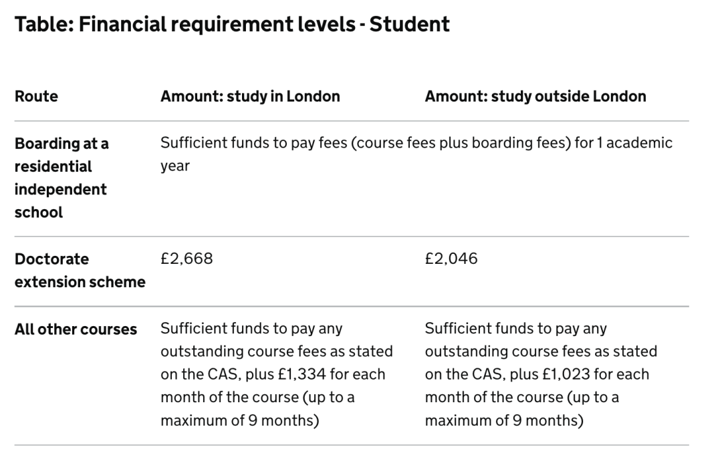Image resolution: width=722 pixels, height=457 pixels.
Task: Click the £2,668 amount
Action: point(187,259)
